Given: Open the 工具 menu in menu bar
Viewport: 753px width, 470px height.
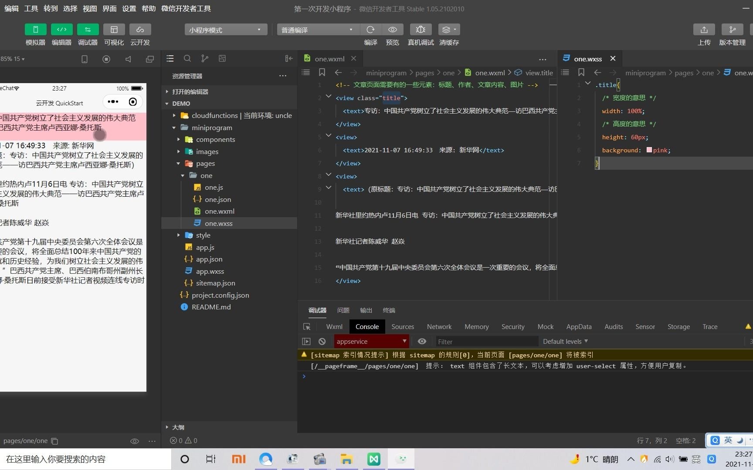Looking at the screenshot, I should coord(31,8).
